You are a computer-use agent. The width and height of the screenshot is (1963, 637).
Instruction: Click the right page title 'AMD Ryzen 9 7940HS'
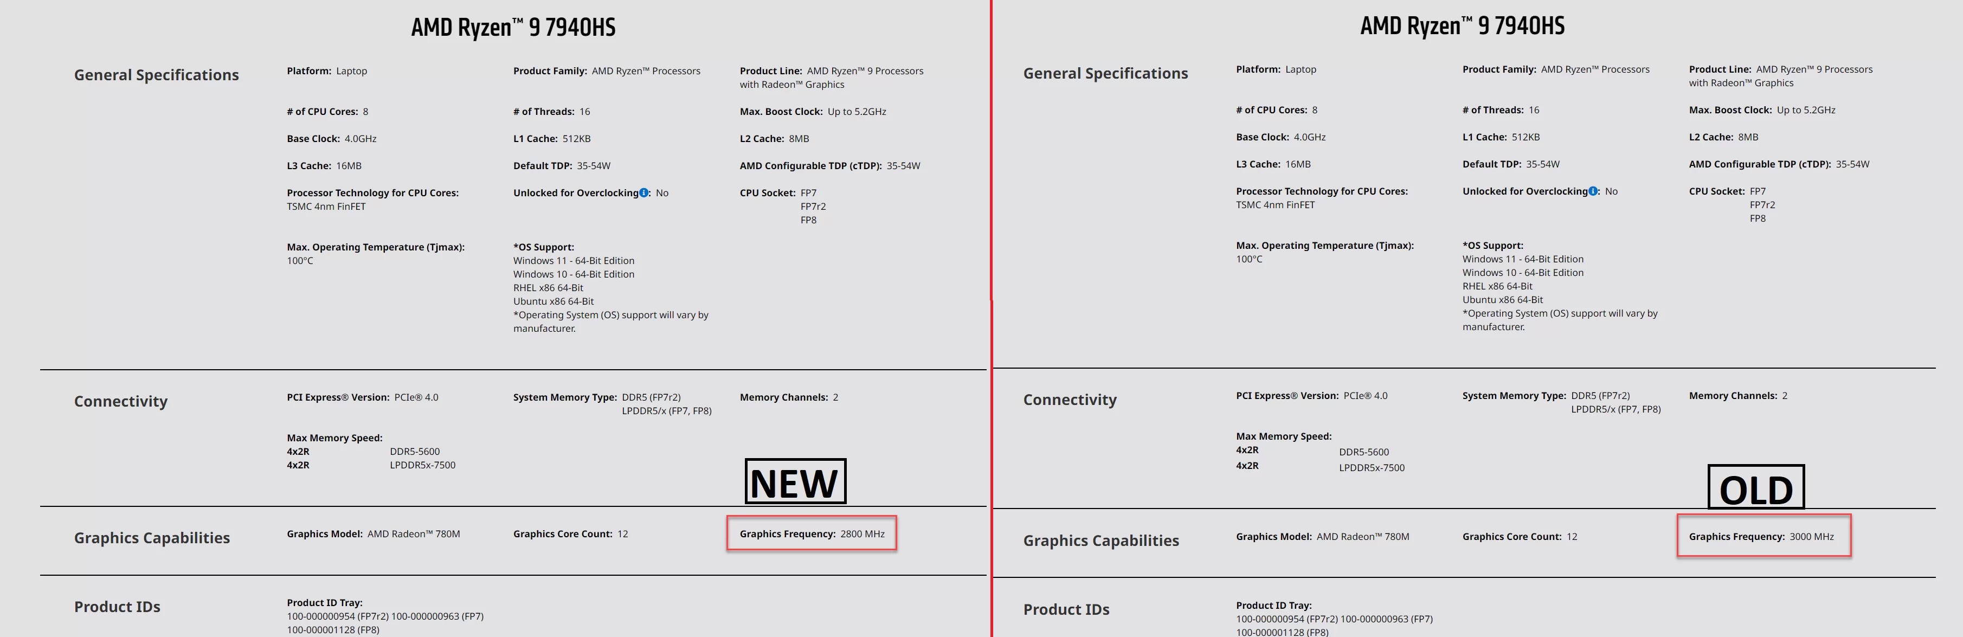(x=1462, y=26)
